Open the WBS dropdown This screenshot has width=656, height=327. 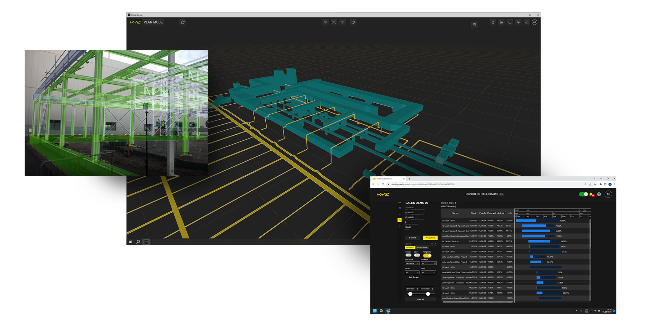[x=429, y=272]
